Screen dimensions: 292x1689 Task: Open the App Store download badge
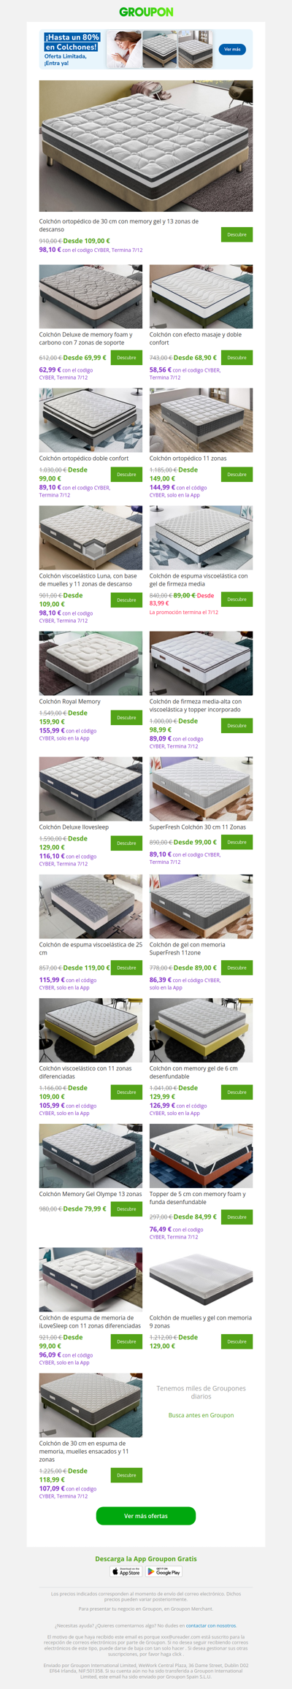coord(126,1571)
